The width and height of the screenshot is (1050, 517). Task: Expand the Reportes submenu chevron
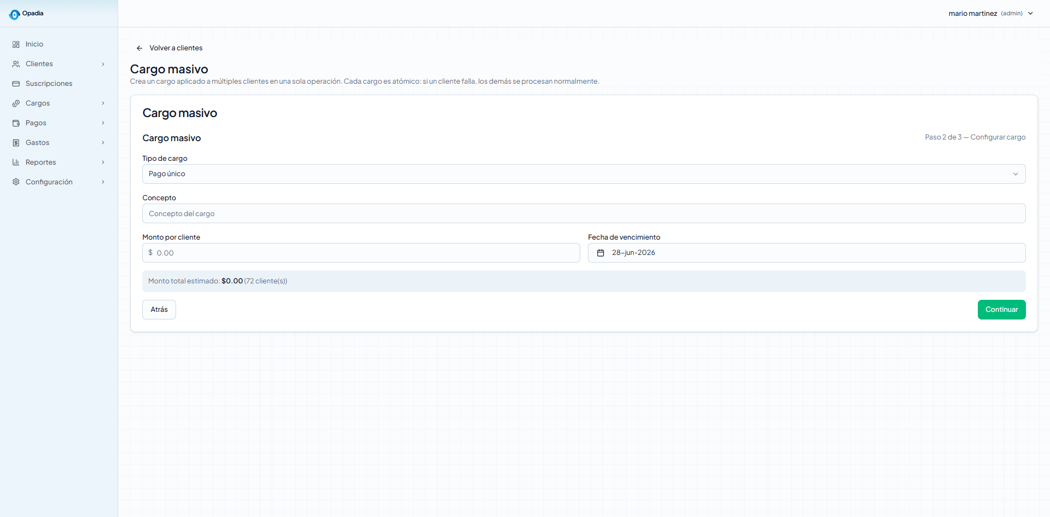(103, 162)
